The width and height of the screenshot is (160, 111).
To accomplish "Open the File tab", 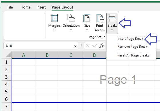I will tap(10, 7).
